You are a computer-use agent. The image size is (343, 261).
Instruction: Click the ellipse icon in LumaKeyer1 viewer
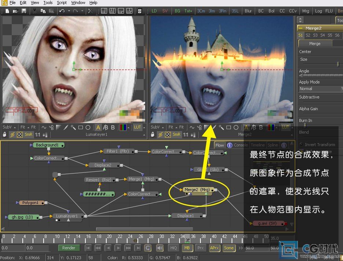[x=88, y=127]
